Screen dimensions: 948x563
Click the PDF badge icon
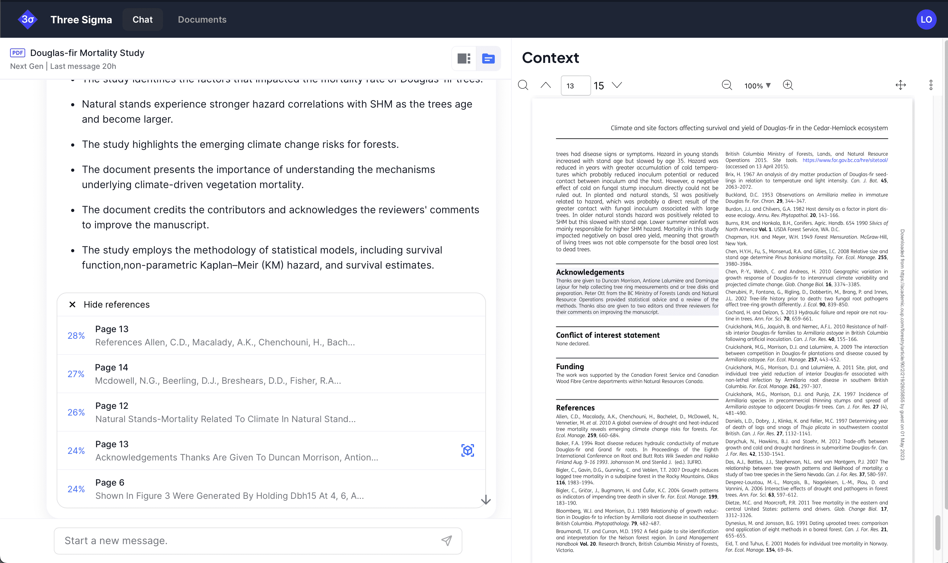(x=17, y=53)
